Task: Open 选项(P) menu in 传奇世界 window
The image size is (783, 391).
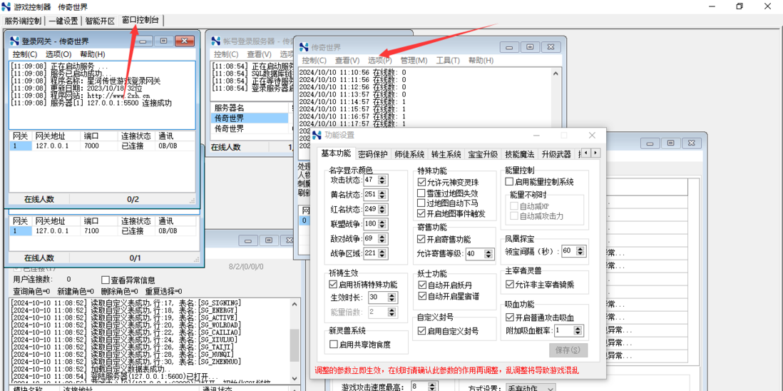Action: (x=380, y=61)
